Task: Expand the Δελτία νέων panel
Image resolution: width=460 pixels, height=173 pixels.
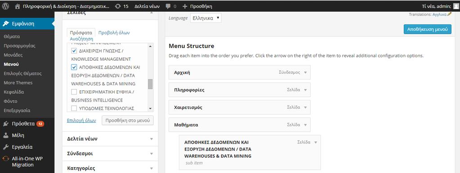Action: point(110,139)
